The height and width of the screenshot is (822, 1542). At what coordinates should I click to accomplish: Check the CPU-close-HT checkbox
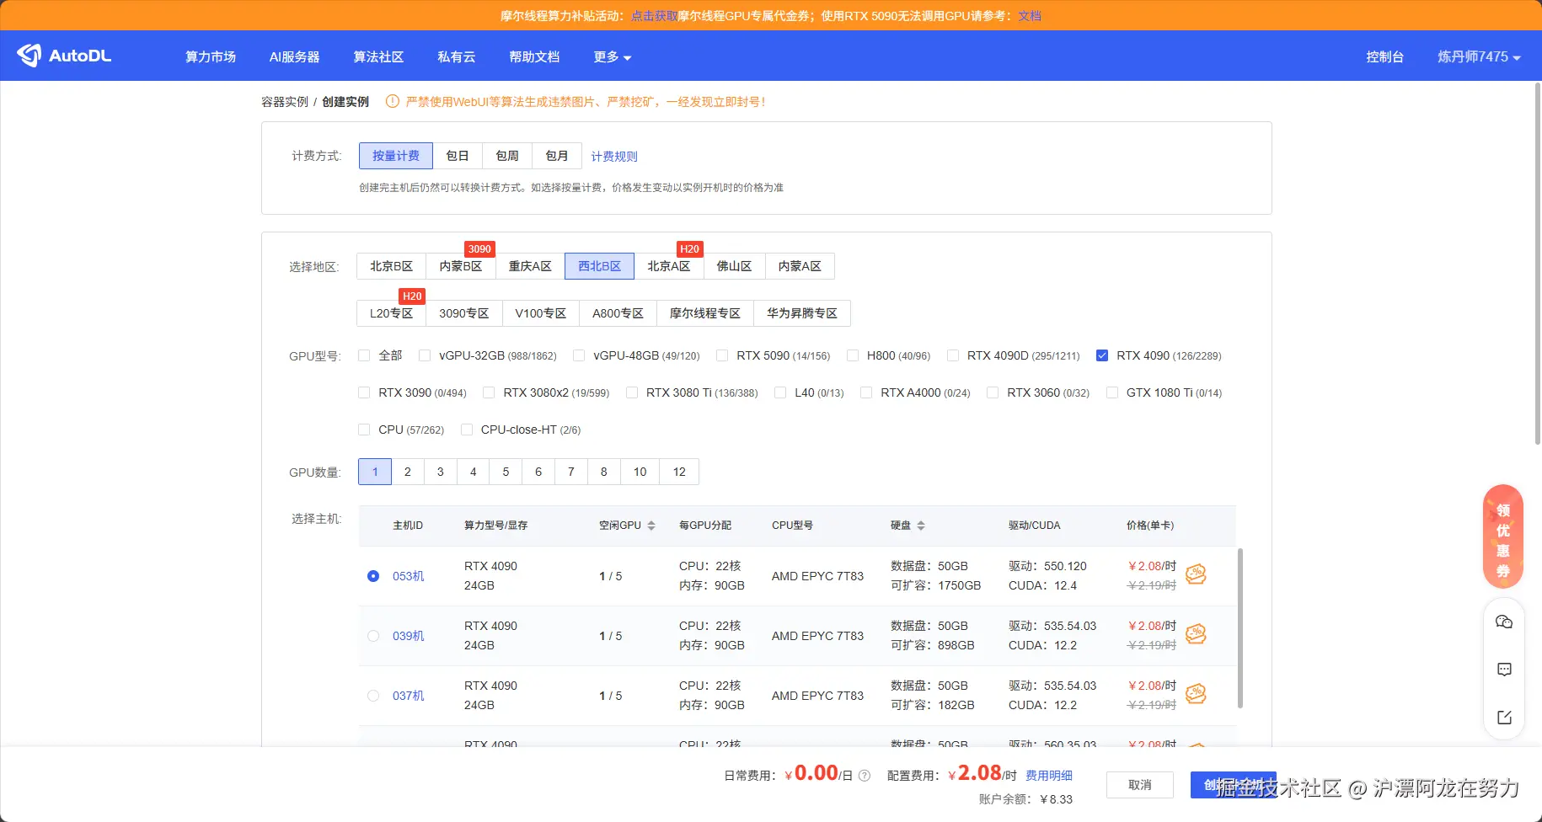(467, 430)
